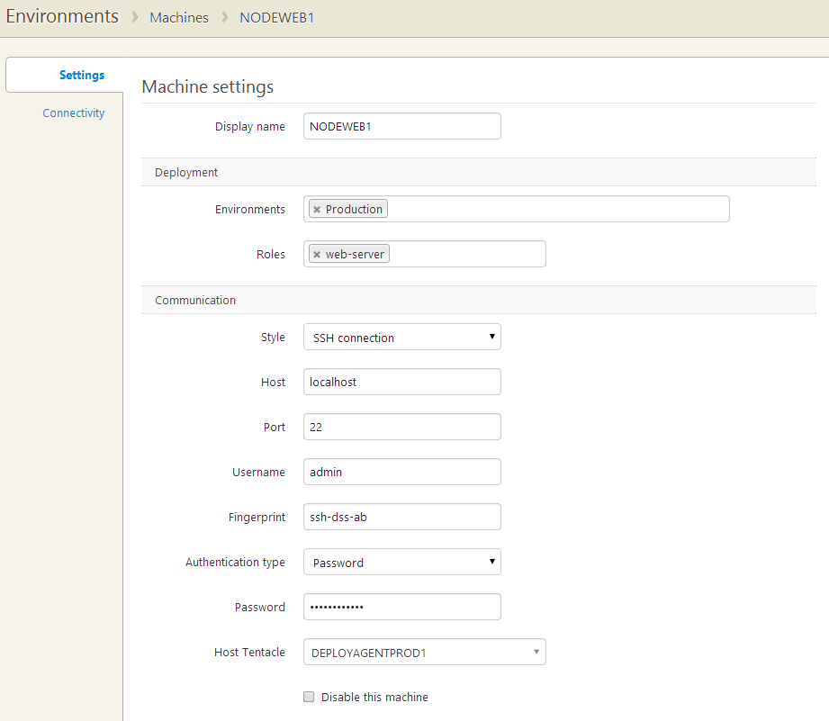Enable the Disable this machine checkbox
This screenshot has height=721, width=829.
(x=309, y=696)
